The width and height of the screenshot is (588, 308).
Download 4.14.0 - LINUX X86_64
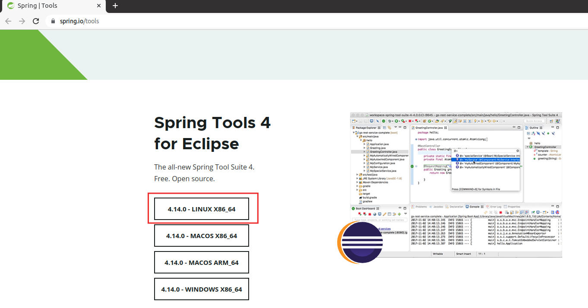pos(202,209)
